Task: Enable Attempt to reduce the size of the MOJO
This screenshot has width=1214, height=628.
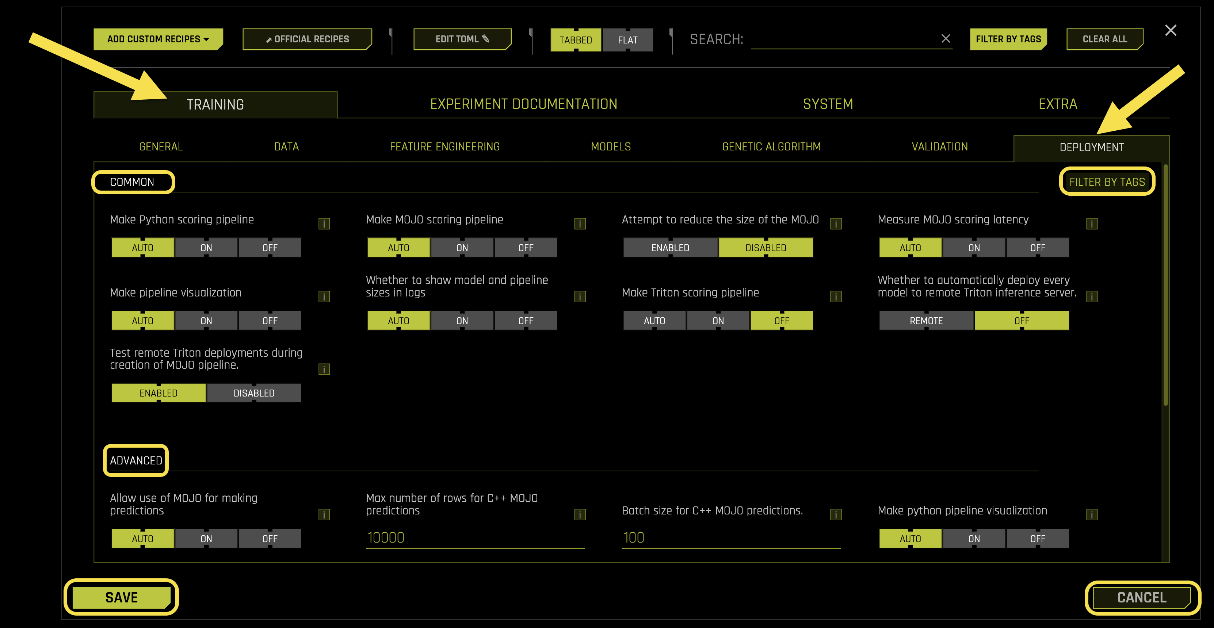Action: click(x=670, y=247)
